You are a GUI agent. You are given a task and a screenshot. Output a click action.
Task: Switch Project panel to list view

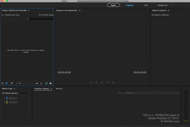click(x=2, y=83)
